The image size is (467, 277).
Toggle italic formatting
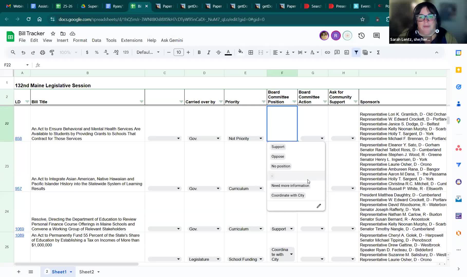click(x=209, y=52)
